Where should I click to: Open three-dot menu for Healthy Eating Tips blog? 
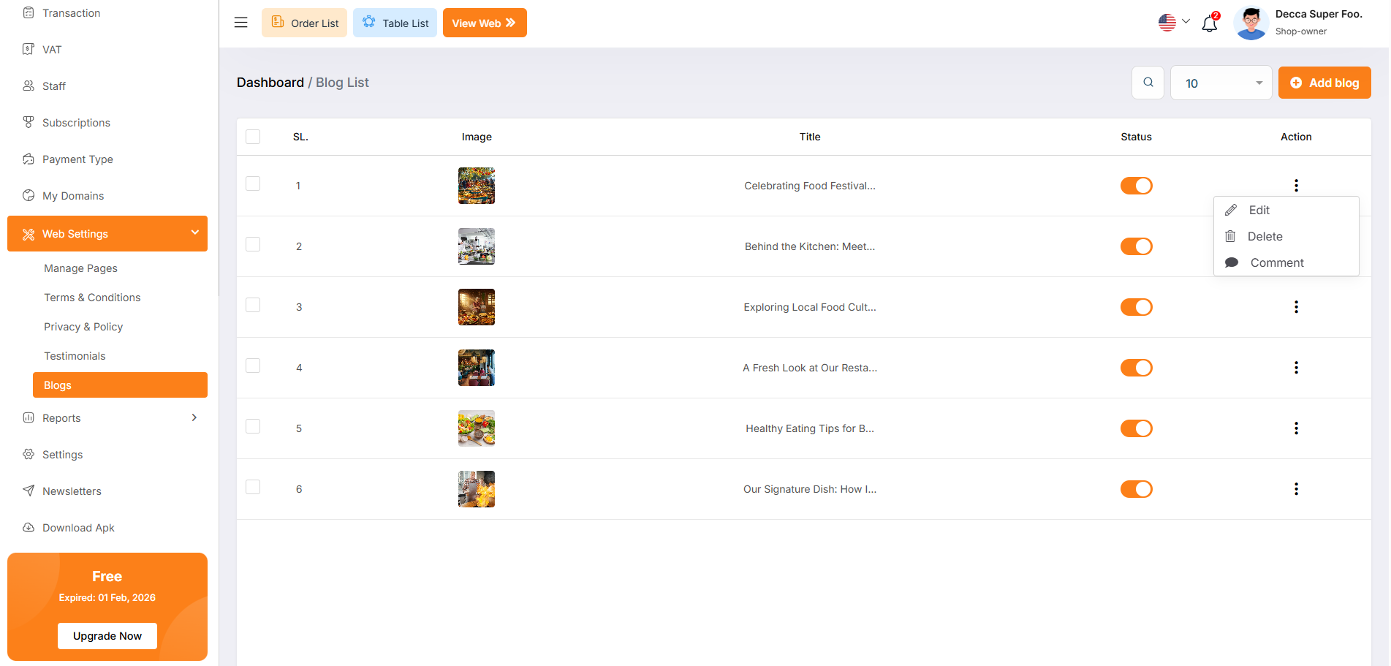(1295, 428)
